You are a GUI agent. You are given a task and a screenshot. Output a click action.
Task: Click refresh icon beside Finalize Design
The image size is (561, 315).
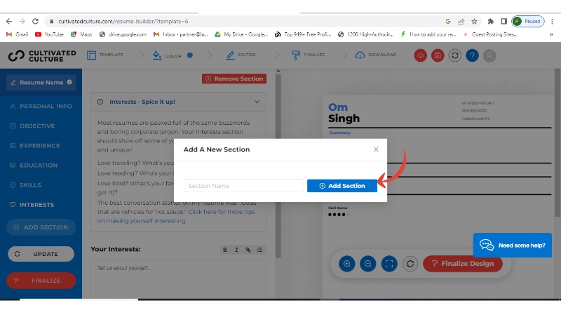[411, 264]
